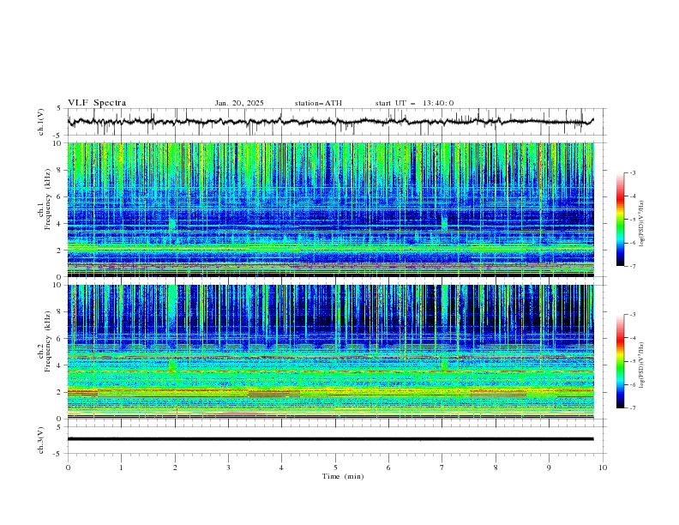The image size is (679, 525).
Task: Click the lower color bar "log(PSD)(V²/Hz)" label
Action: click(641, 365)
